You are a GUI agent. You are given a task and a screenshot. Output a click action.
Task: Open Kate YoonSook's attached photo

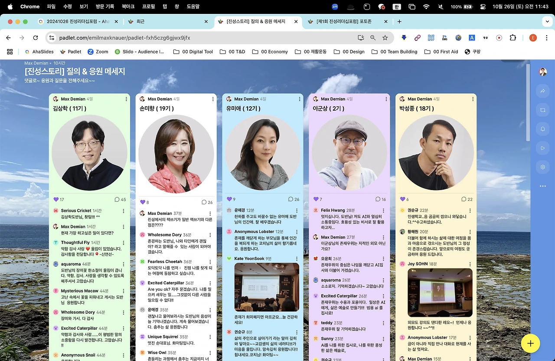pos(267,287)
